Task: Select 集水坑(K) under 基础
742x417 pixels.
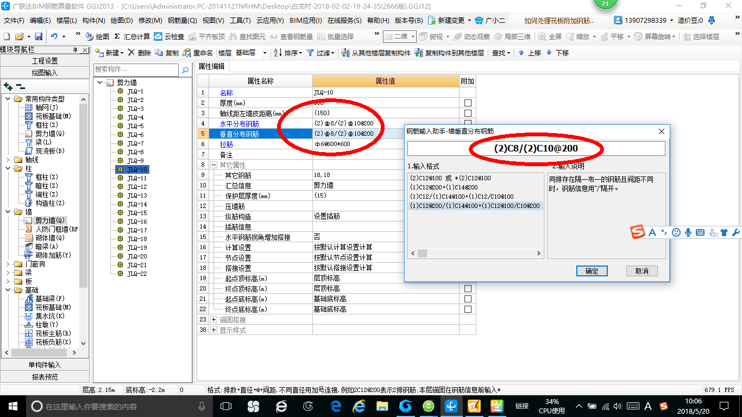Action: tap(45, 316)
